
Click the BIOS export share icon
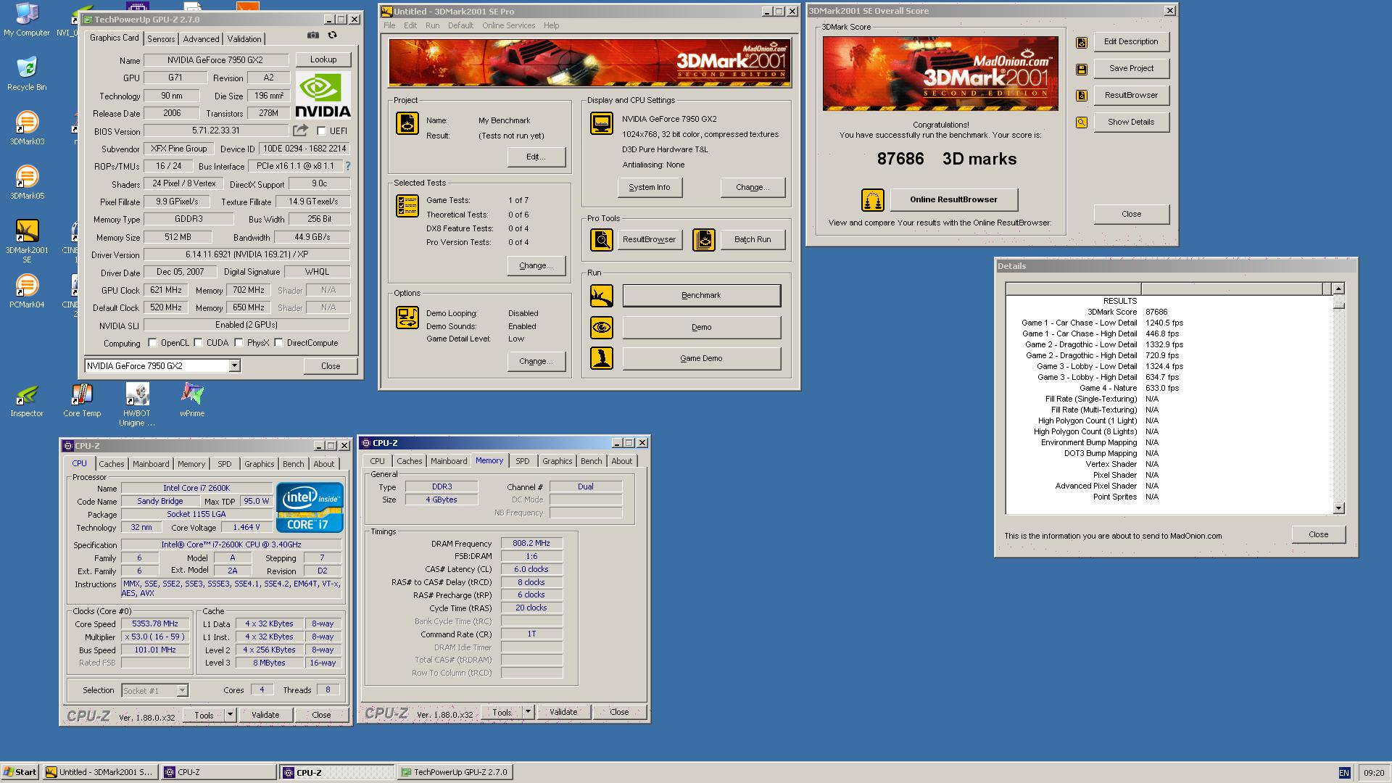(300, 130)
